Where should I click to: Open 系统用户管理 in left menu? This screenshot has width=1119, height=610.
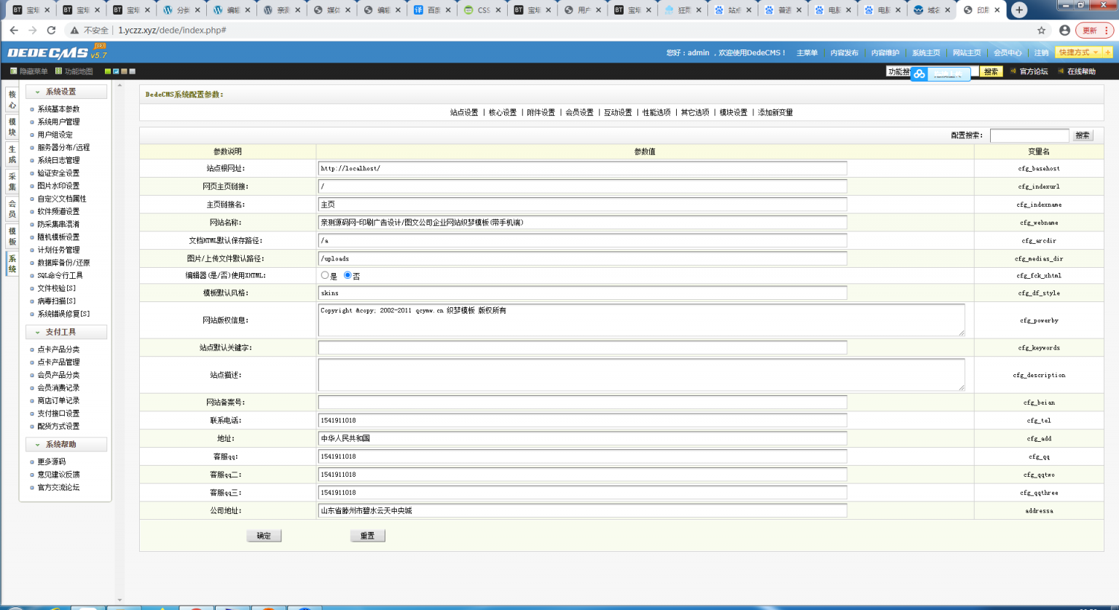point(58,122)
